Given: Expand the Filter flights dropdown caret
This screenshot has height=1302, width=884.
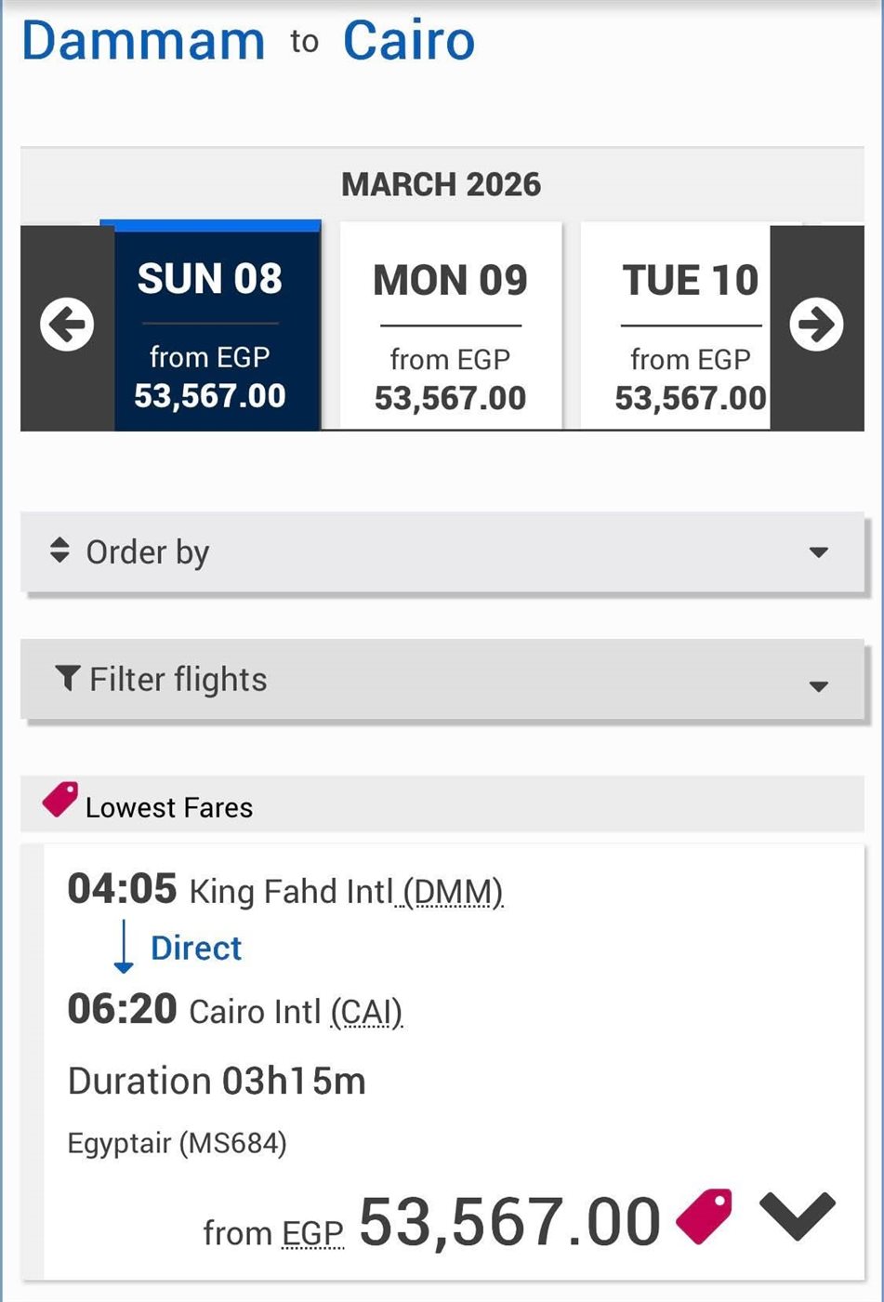Looking at the screenshot, I should [818, 686].
